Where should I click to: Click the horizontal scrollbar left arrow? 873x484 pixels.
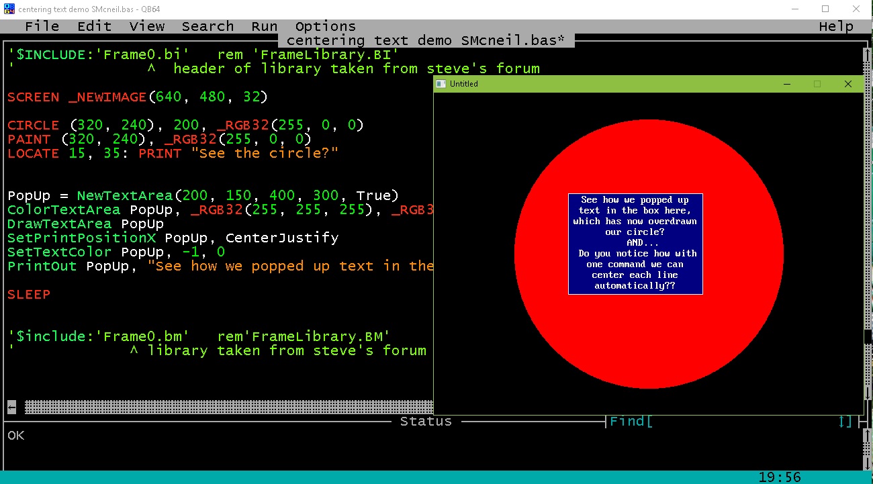point(12,407)
